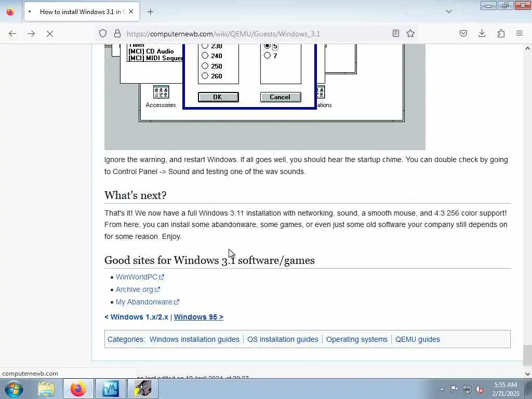Open OS Installation guides category
This screenshot has width=532, height=399.
pos(283,339)
